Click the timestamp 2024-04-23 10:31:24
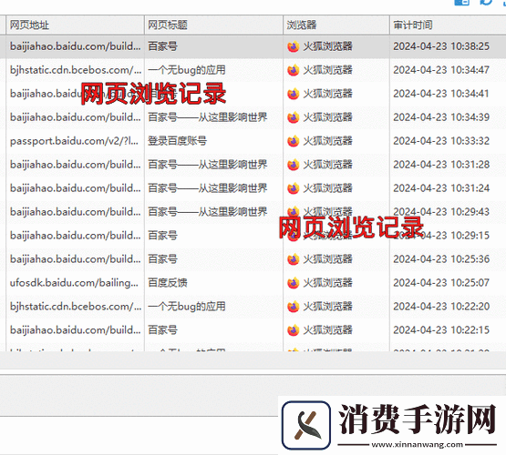Image resolution: width=506 pixels, height=455 pixels. [x=441, y=188]
